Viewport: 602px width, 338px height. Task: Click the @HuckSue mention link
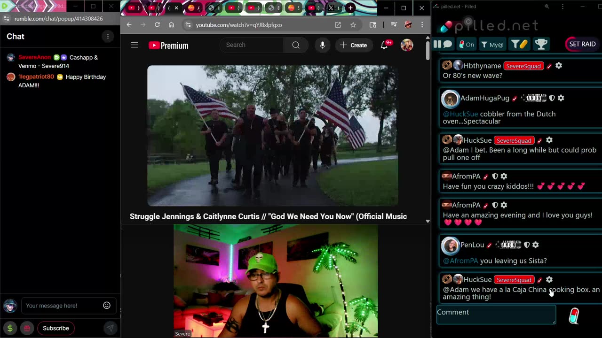coord(460,114)
